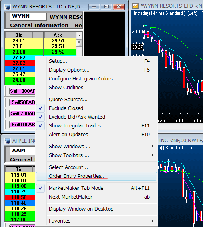Select AAPL bid 118.26 row
Screen dimensions: 203x227
[20, 209]
